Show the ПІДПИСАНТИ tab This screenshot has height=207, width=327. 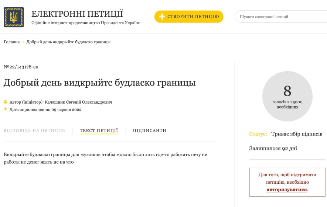tap(150, 131)
